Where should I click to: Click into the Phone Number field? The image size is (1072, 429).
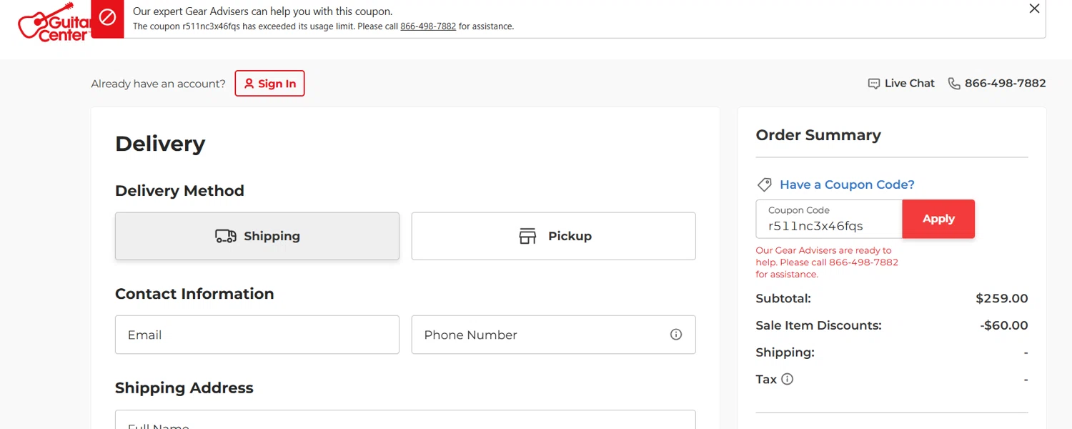(536, 335)
